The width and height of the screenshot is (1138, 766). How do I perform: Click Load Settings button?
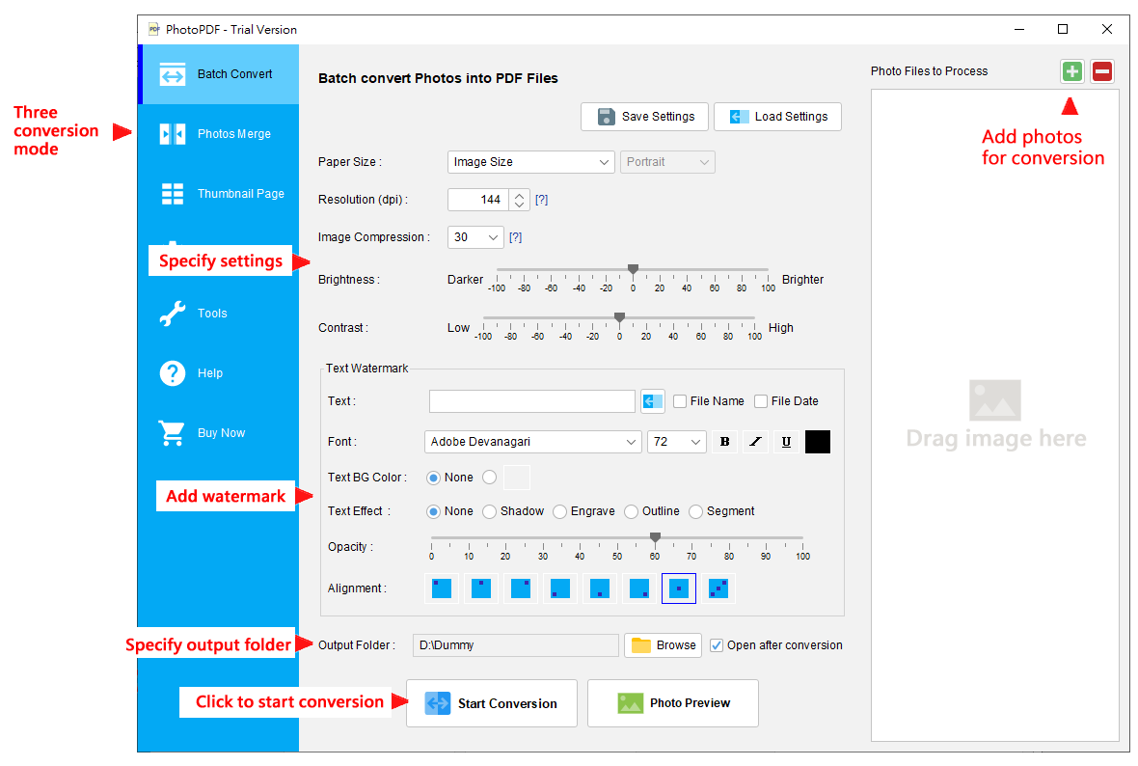pos(777,117)
